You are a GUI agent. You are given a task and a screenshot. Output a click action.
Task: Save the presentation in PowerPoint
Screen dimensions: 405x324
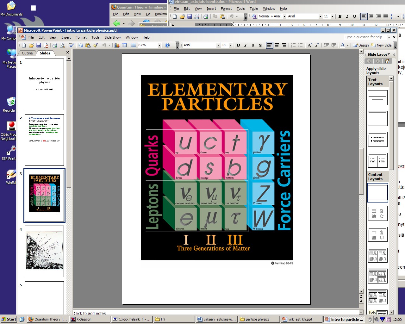click(38, 45)
